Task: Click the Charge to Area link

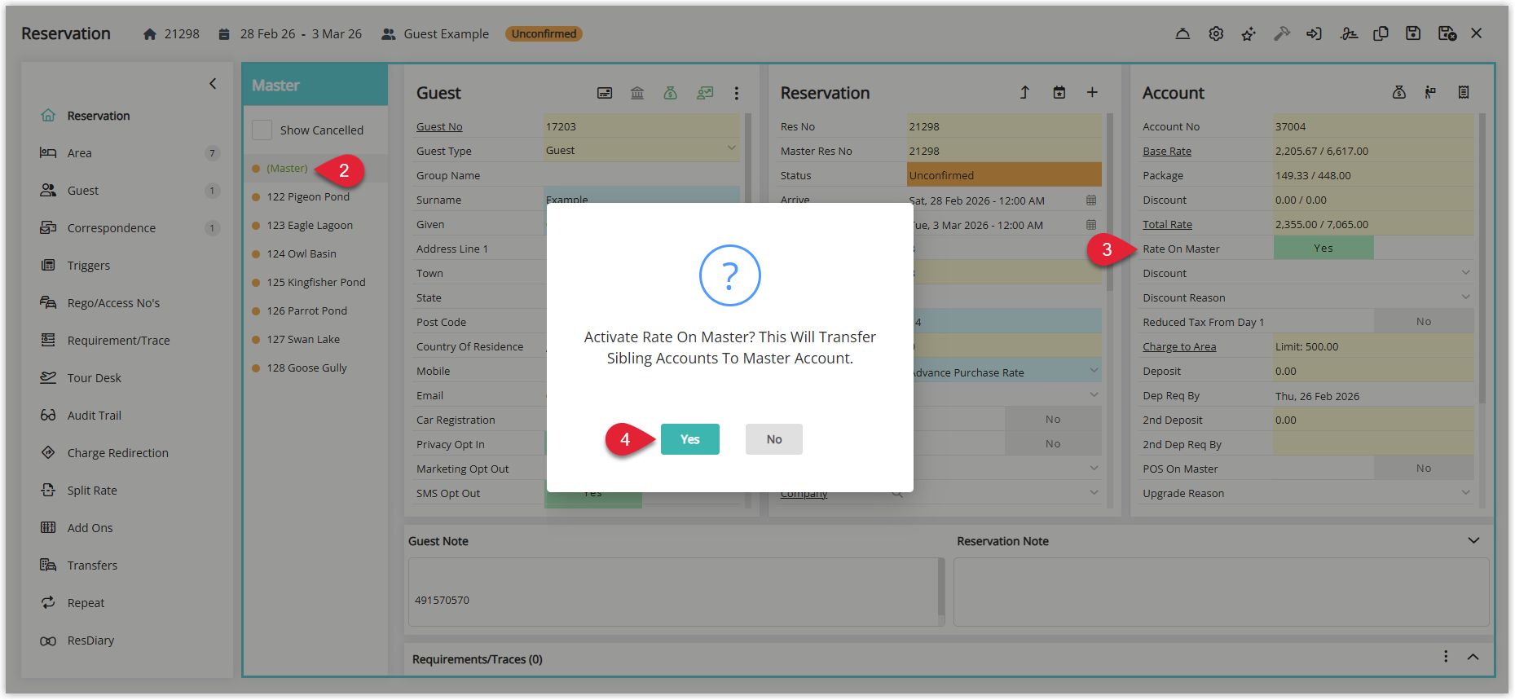Action: 1179,347
